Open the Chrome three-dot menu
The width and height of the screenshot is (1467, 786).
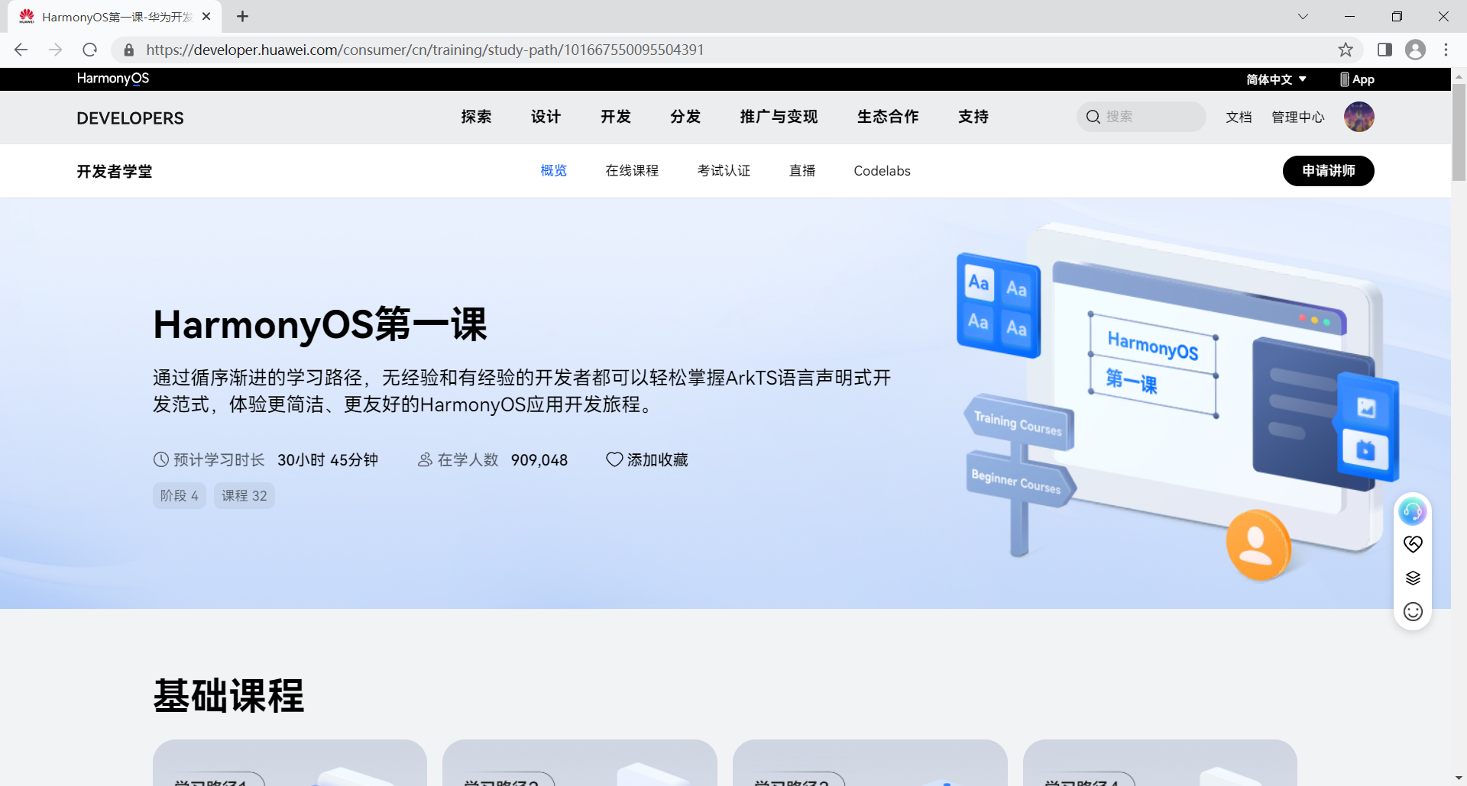(1446, 50)
